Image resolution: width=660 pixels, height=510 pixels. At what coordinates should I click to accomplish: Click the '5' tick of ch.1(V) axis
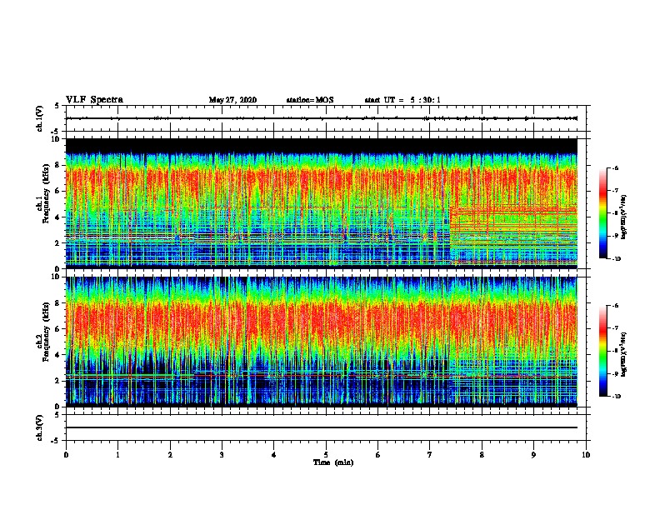coord(58,106)
